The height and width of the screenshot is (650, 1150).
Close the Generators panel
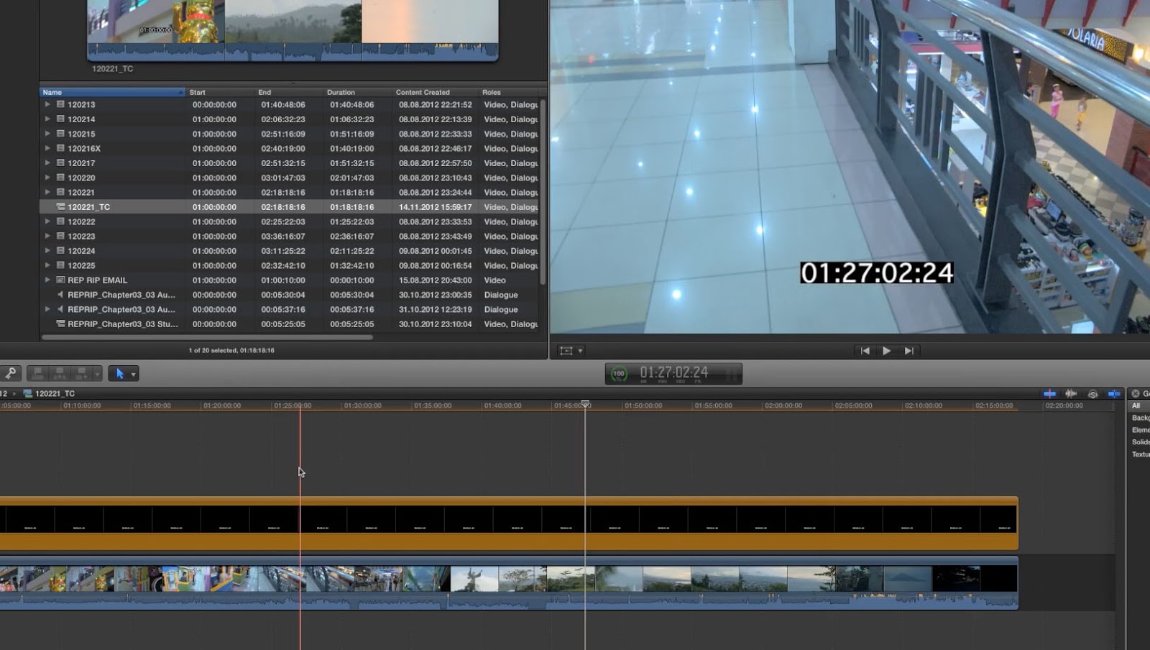pyautogui.click(x=1135, y=394)
